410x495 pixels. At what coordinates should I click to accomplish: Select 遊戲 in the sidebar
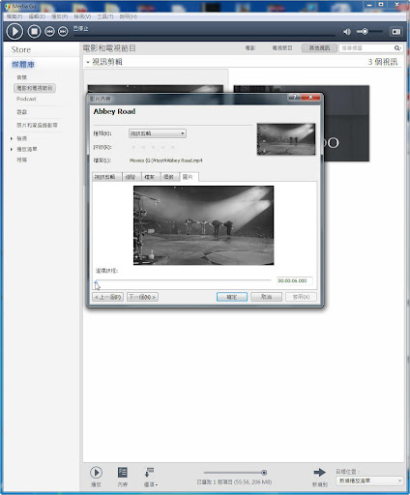pos(22,112)
